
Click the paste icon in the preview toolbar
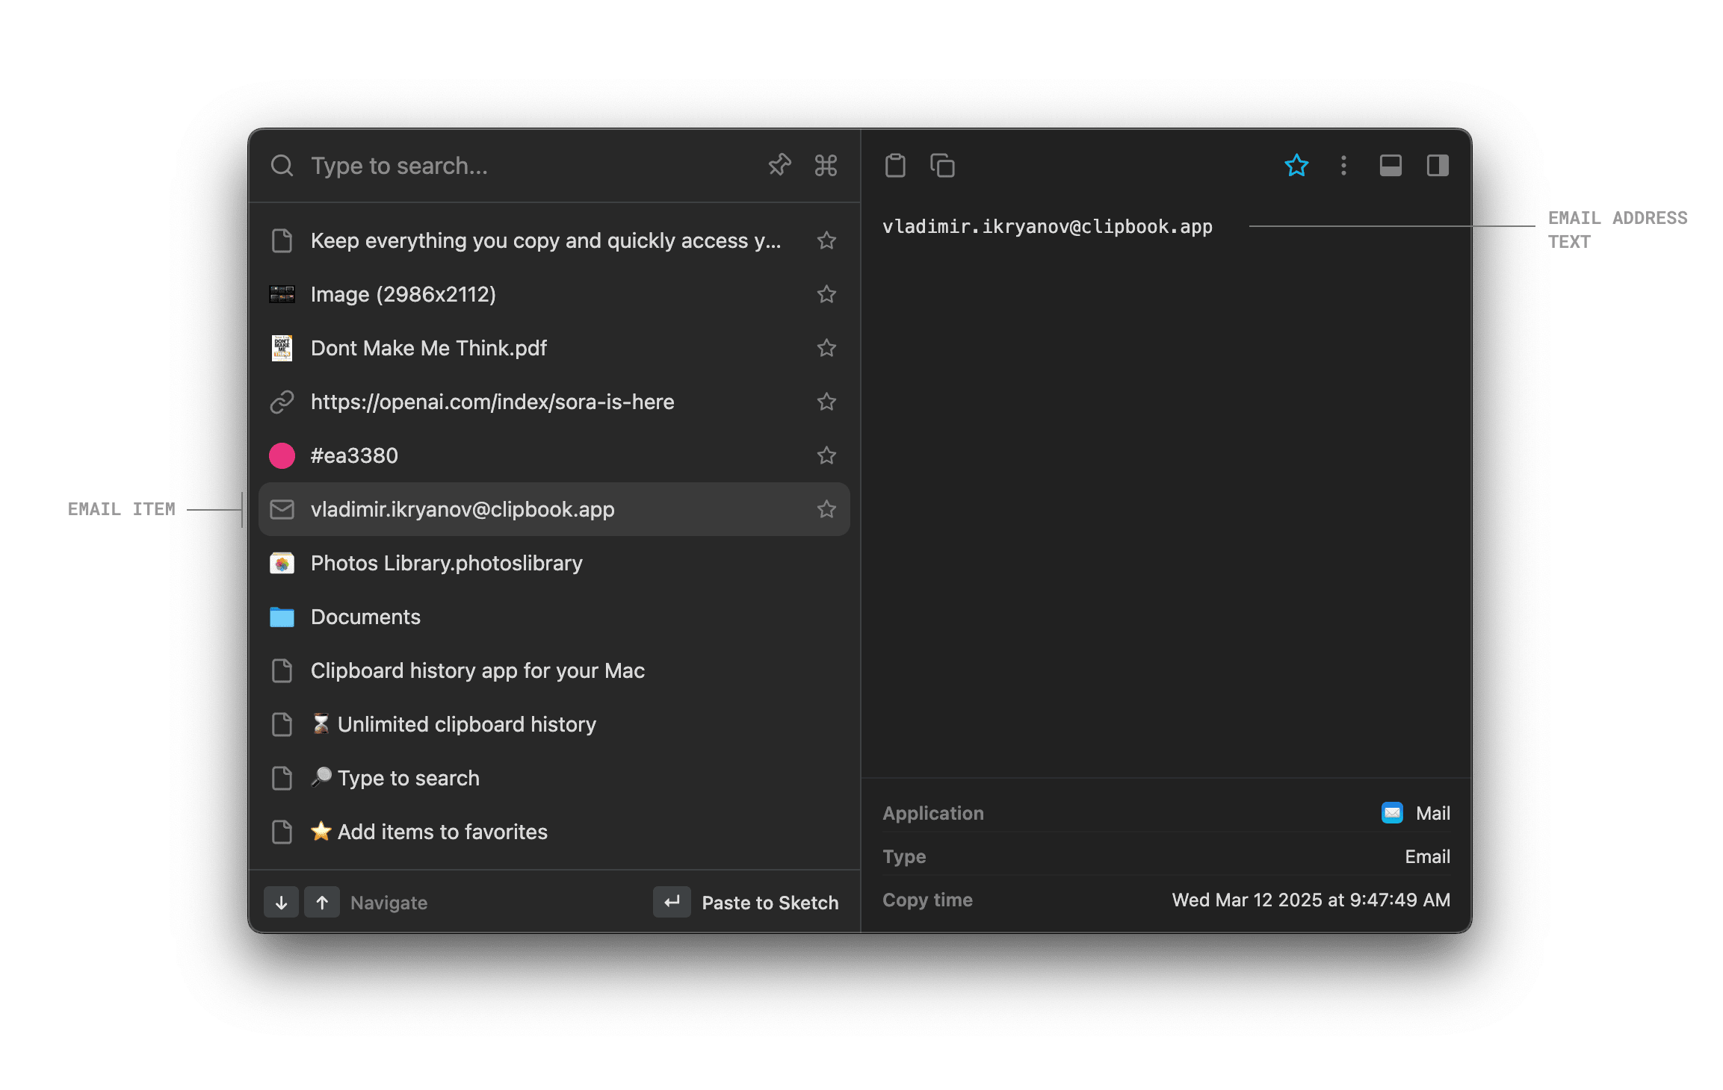click(895, 165)
